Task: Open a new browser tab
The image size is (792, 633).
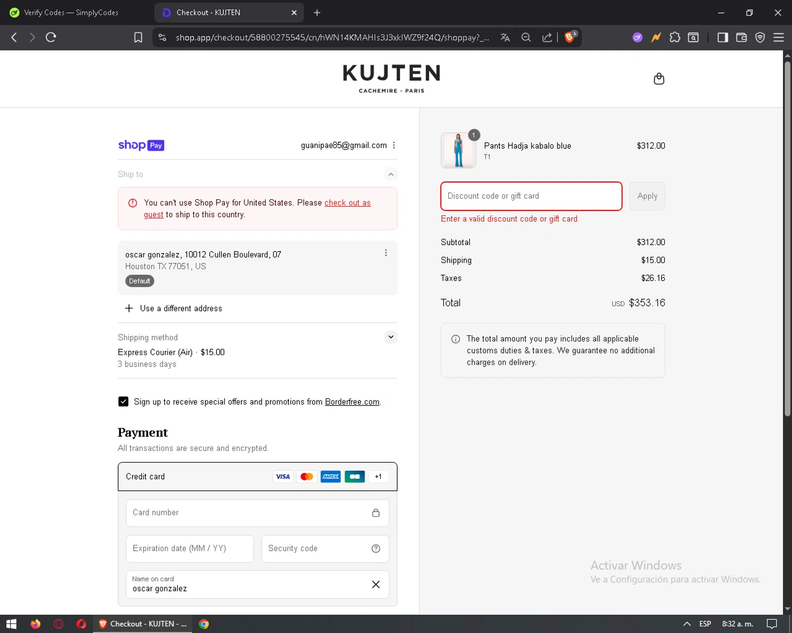Action: coord(317,13)
